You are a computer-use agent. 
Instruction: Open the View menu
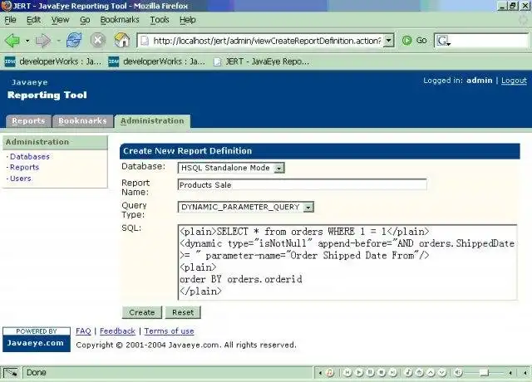(60, 20)
